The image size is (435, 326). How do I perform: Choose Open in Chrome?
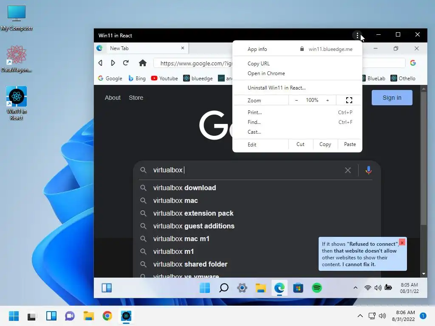click(297, 73)
